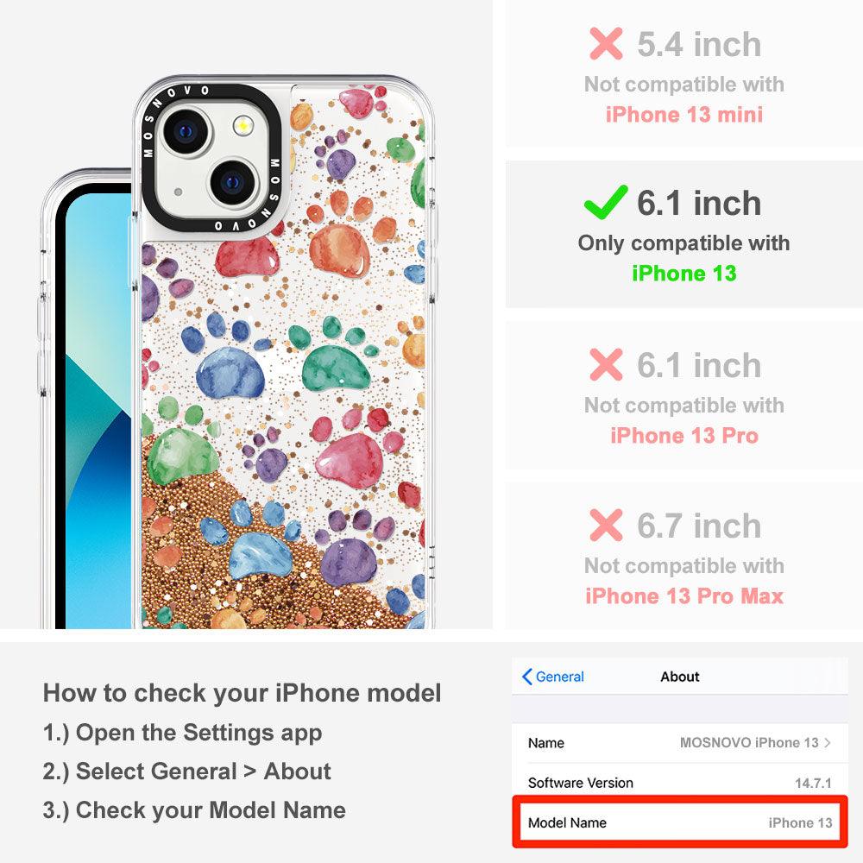
Task: Click the red X next to iPhone 13 Pro size
Action: 606,364
